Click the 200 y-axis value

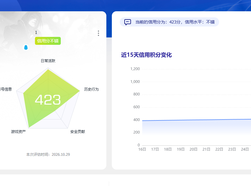tap(136, 132)
